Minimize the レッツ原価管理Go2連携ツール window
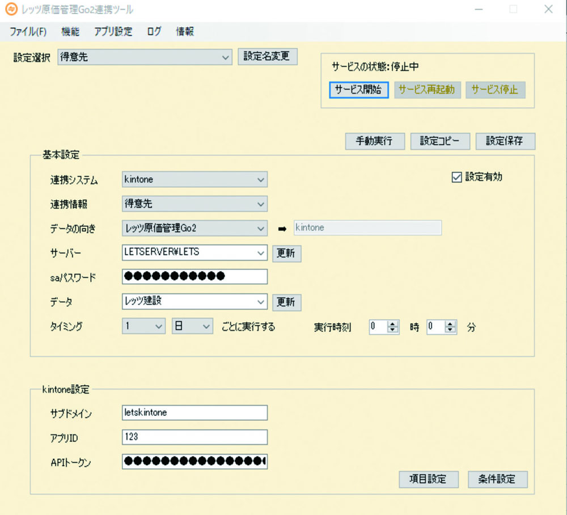Image resolution: width=567 pixels, height=515 pixels. (479, 10)
